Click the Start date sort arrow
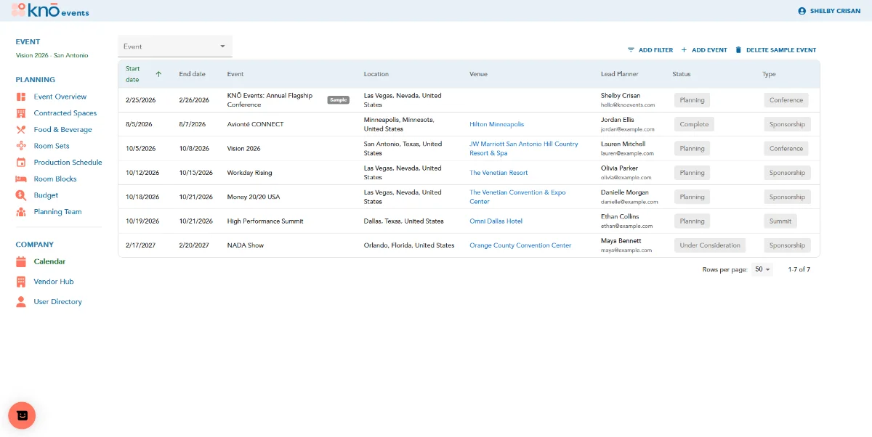This screenshot has width=872, height=437. pyautogui.click(x=158, y=74)
